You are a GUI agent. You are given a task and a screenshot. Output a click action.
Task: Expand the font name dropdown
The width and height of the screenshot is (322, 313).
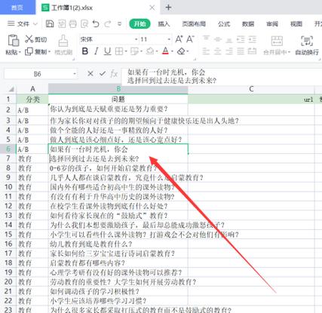pyautogui.click(x=136, y=39)
